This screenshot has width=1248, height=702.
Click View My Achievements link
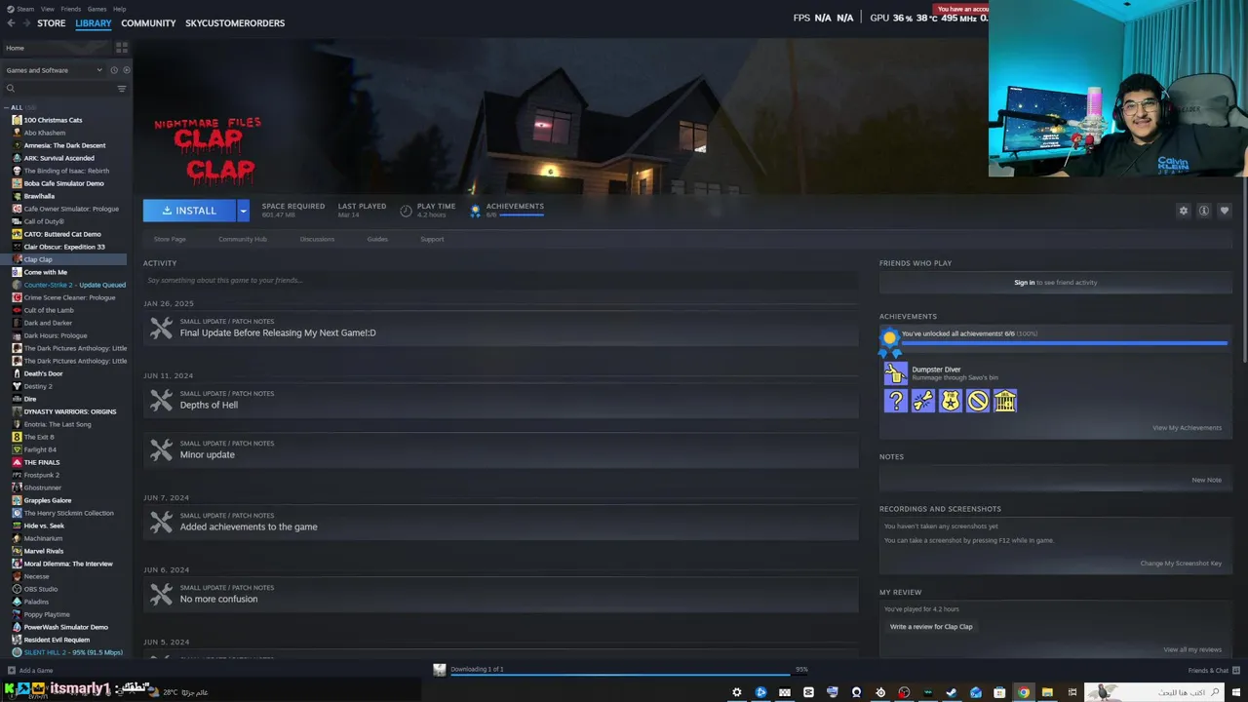coord(1187,428)
